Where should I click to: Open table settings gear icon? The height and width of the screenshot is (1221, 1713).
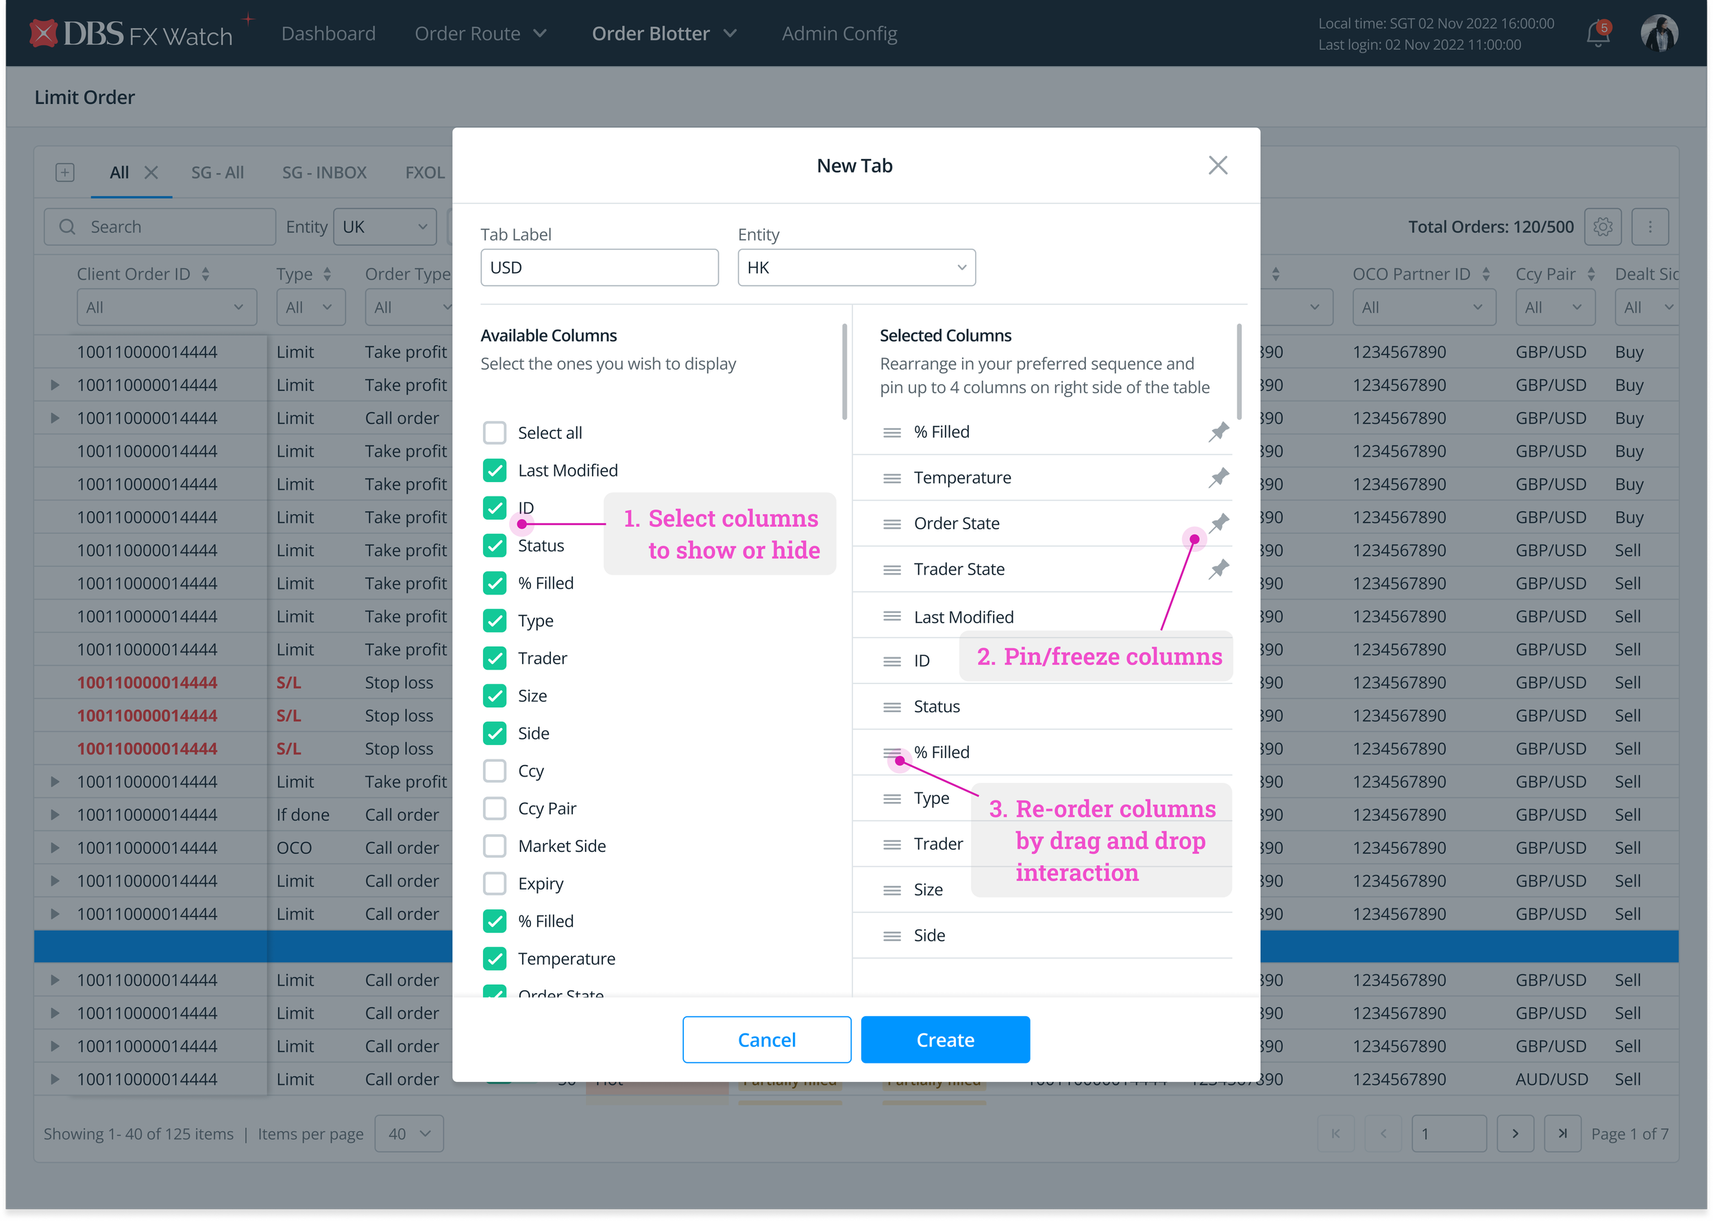tap(1603, 227)
